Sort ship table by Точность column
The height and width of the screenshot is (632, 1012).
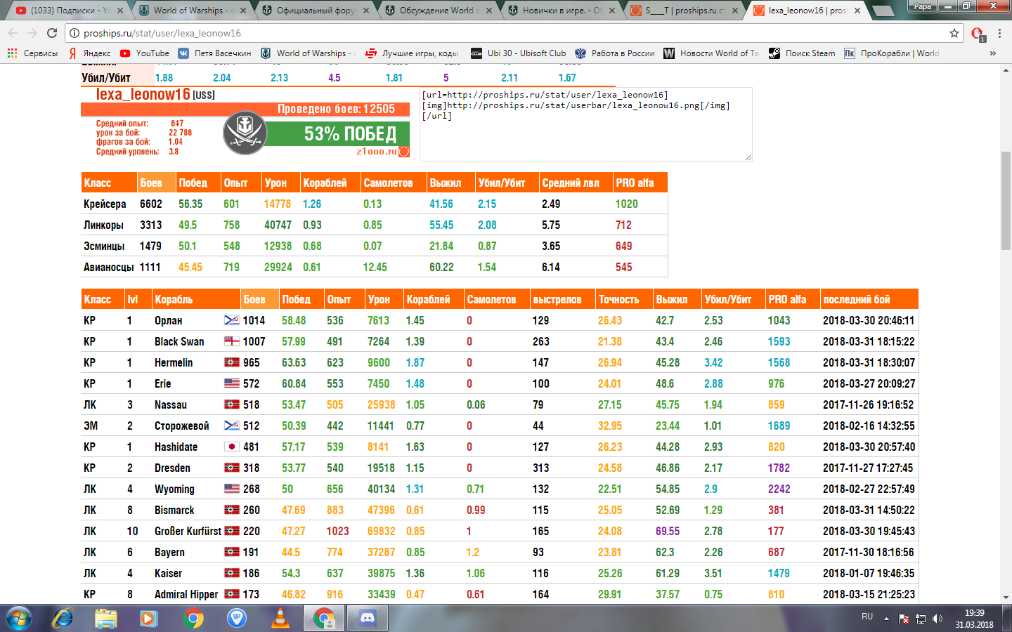click(x=623, y=299)
